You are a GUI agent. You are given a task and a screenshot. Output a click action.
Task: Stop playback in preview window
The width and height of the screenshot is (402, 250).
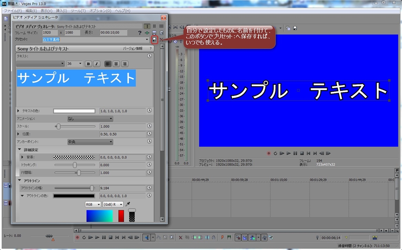[302, 153]
